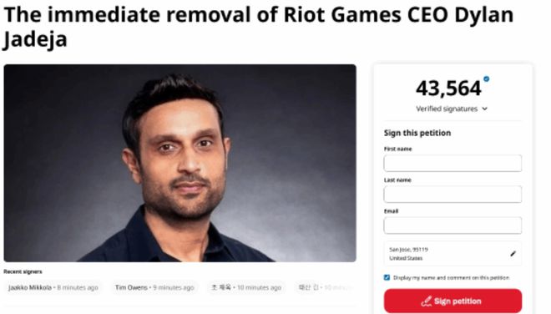Select recent signer Tim Owens
The width and height of the screenshot is (551, 314).
pyautogui.click(x=154, y=287)
